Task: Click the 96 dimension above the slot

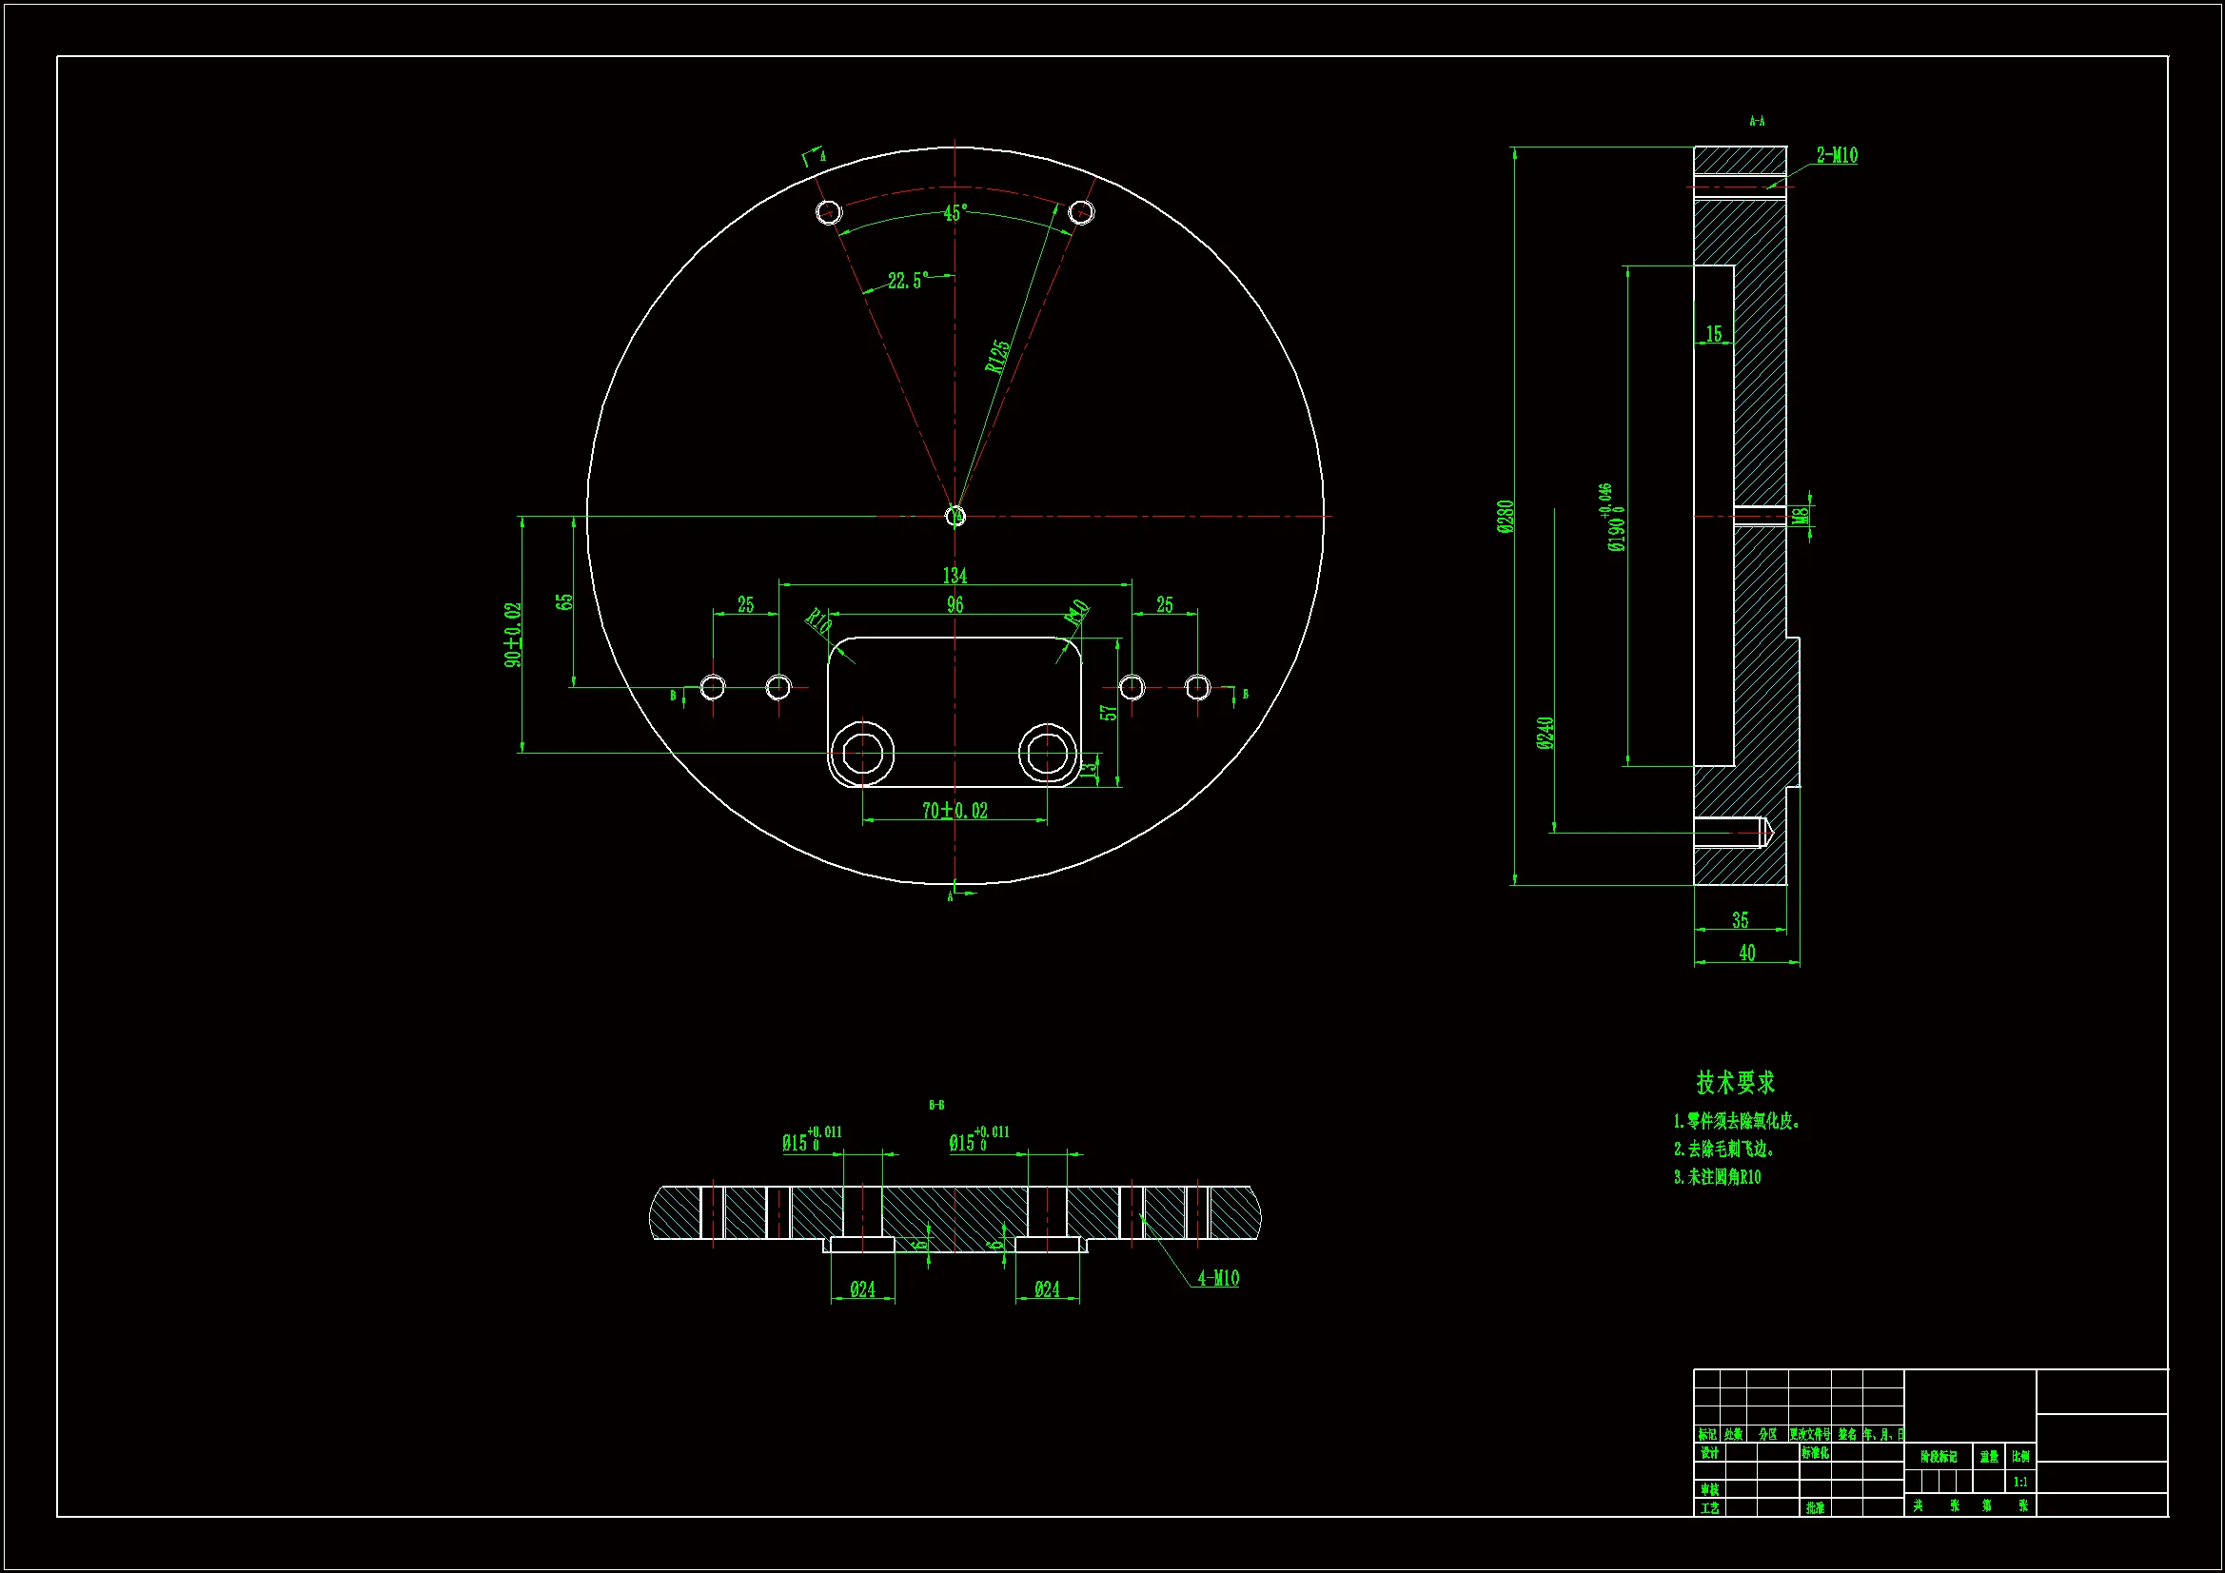Action: tap(955, 605)
